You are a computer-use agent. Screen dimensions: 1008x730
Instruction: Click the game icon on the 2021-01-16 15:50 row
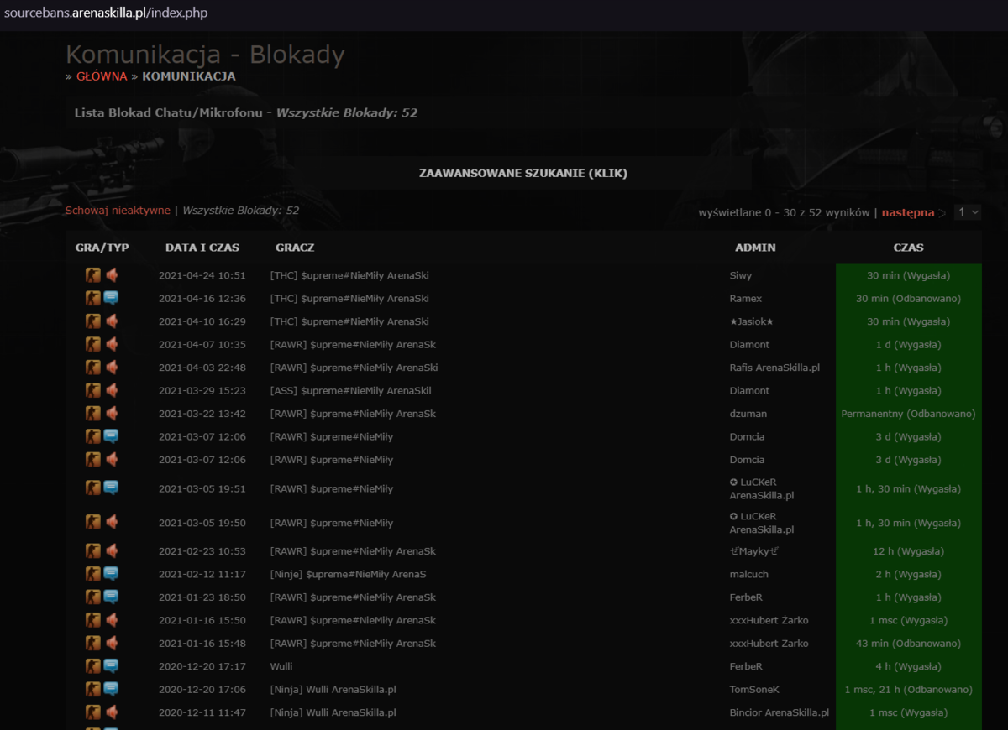(x=93, y=620)
